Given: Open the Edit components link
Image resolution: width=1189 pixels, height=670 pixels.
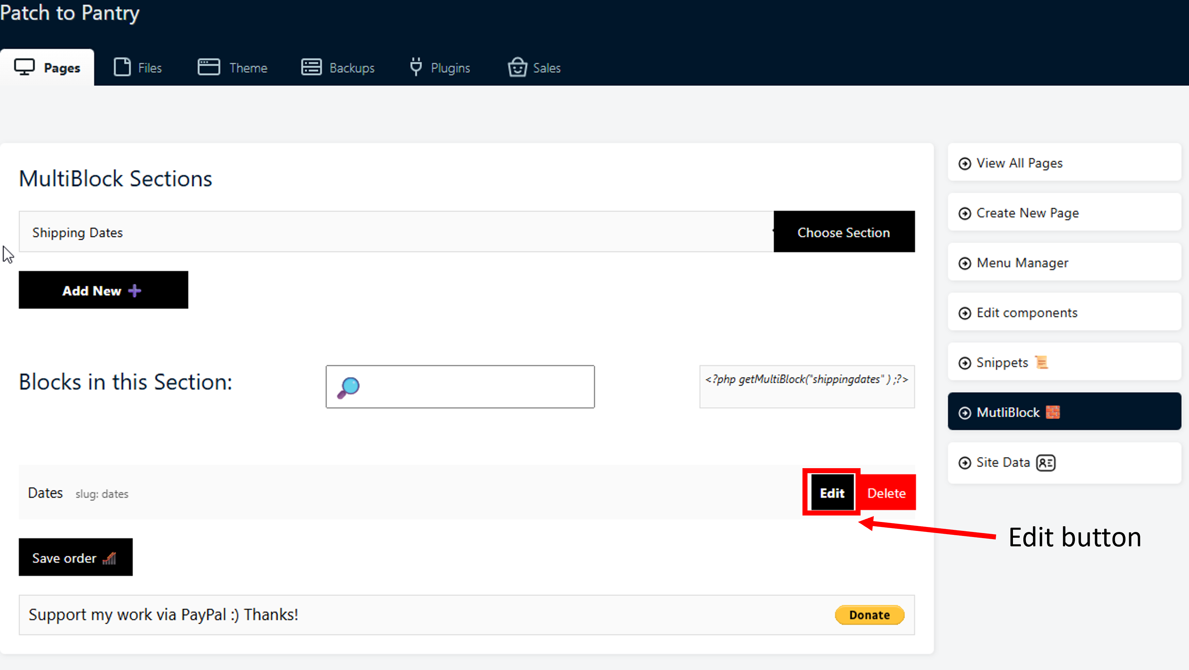Looking at the screenshot, I should click(x=1064, y=312).
